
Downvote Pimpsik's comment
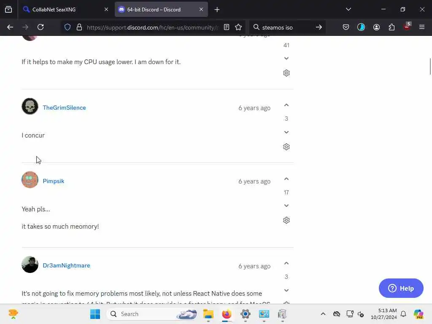286,206
